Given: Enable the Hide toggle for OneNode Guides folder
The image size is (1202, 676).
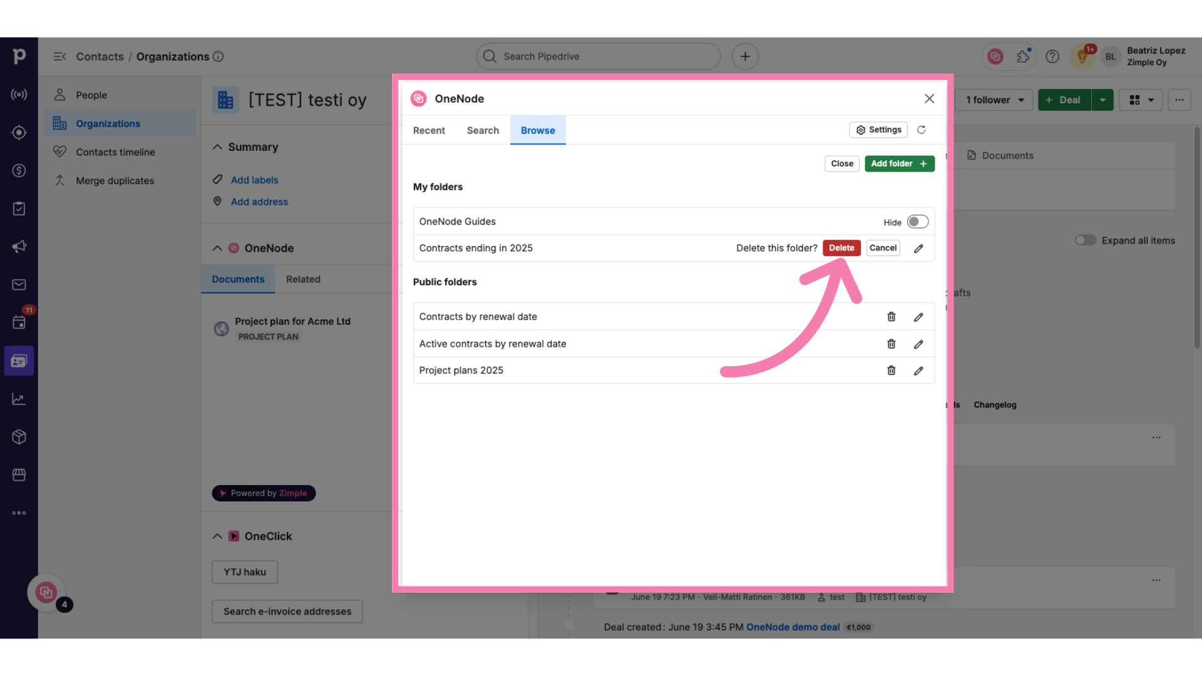Looking at the screenshot, I should (x=917, y=221).
